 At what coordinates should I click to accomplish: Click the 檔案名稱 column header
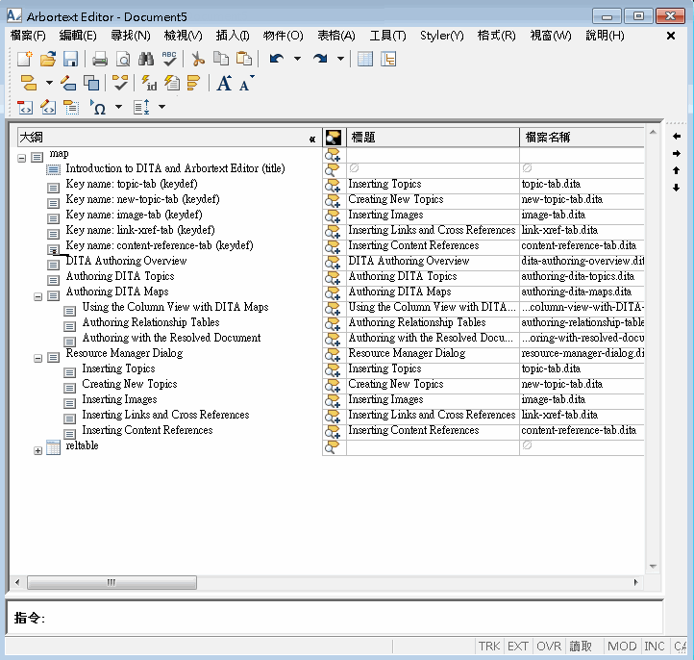(x=582, y=138)
